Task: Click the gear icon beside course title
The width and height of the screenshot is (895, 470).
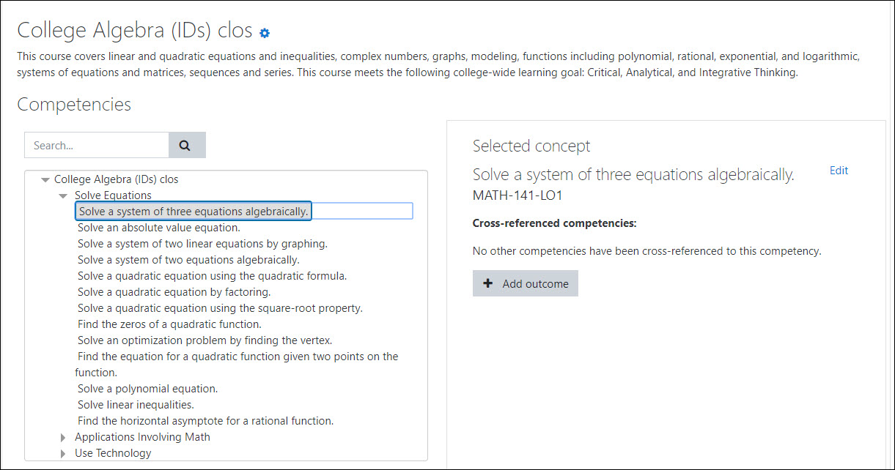Action: [x=265, y=33]
